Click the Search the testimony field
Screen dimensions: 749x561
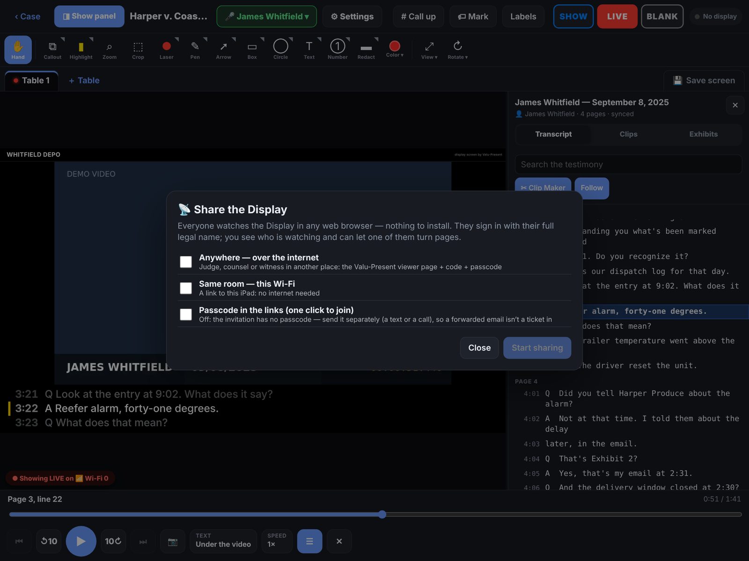point(628,164)
